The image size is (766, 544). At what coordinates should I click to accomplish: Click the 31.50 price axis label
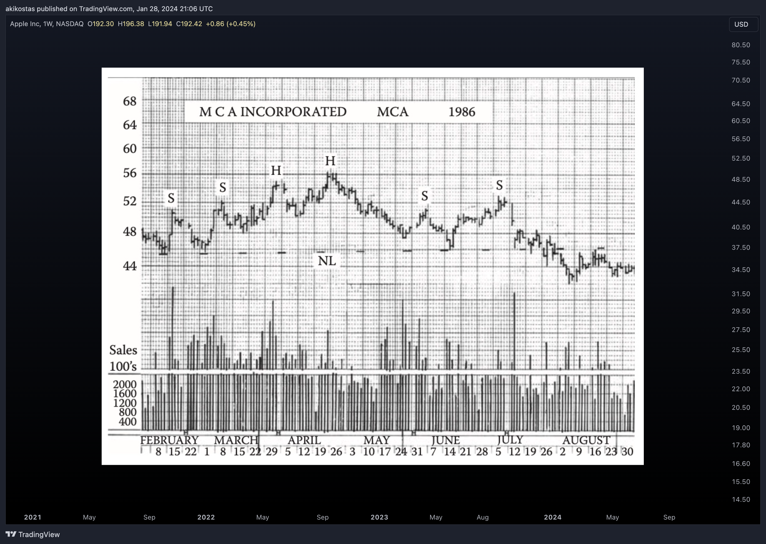tap(740, 294)
